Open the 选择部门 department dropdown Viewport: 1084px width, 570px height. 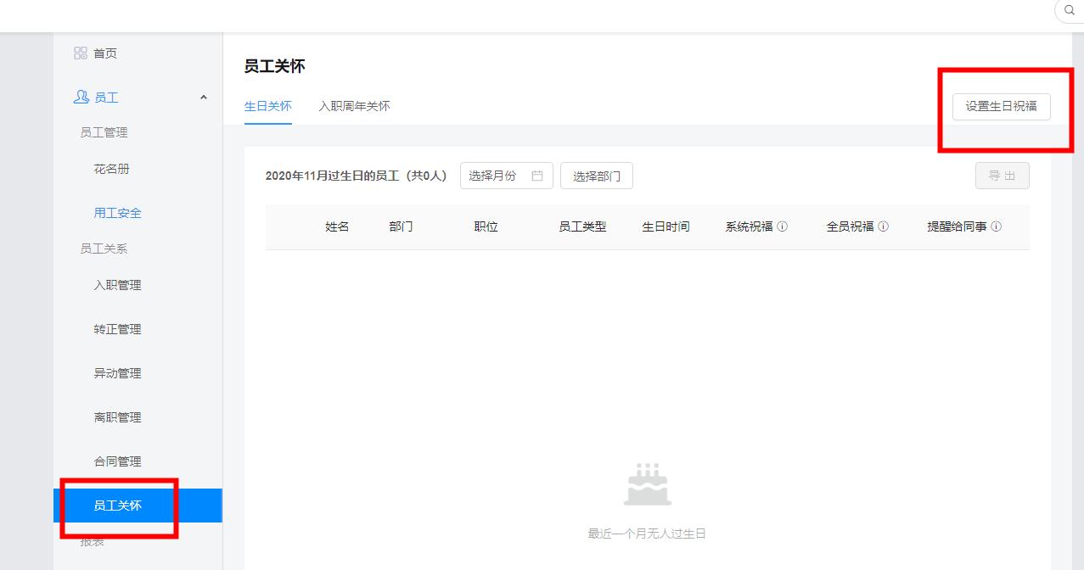coord(597,176)
